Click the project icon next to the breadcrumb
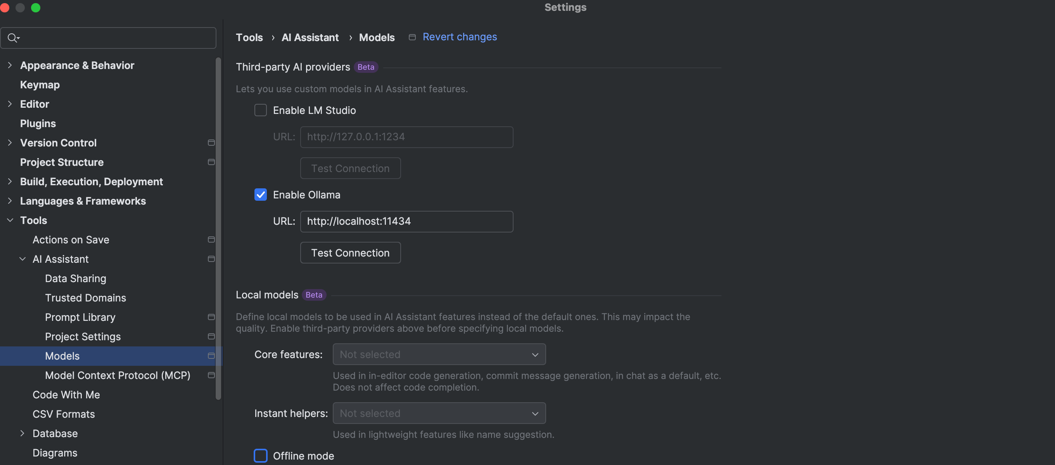This screenshot has height=465, width=1055. click(412, 37)
